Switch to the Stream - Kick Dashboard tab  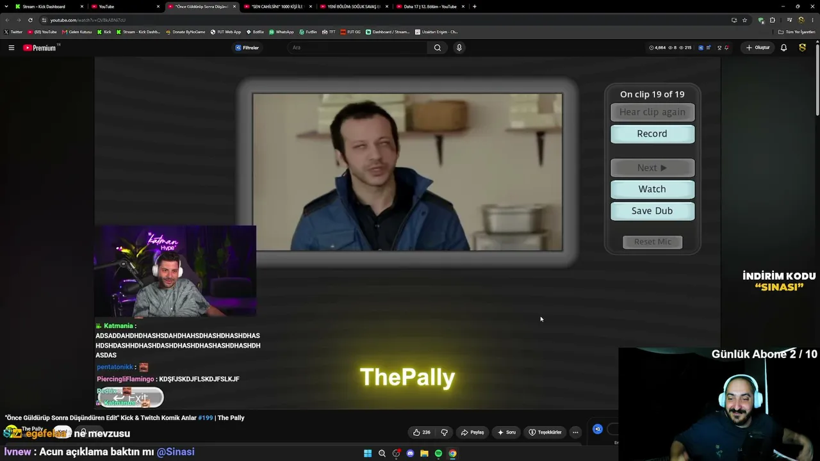[49, 6]
